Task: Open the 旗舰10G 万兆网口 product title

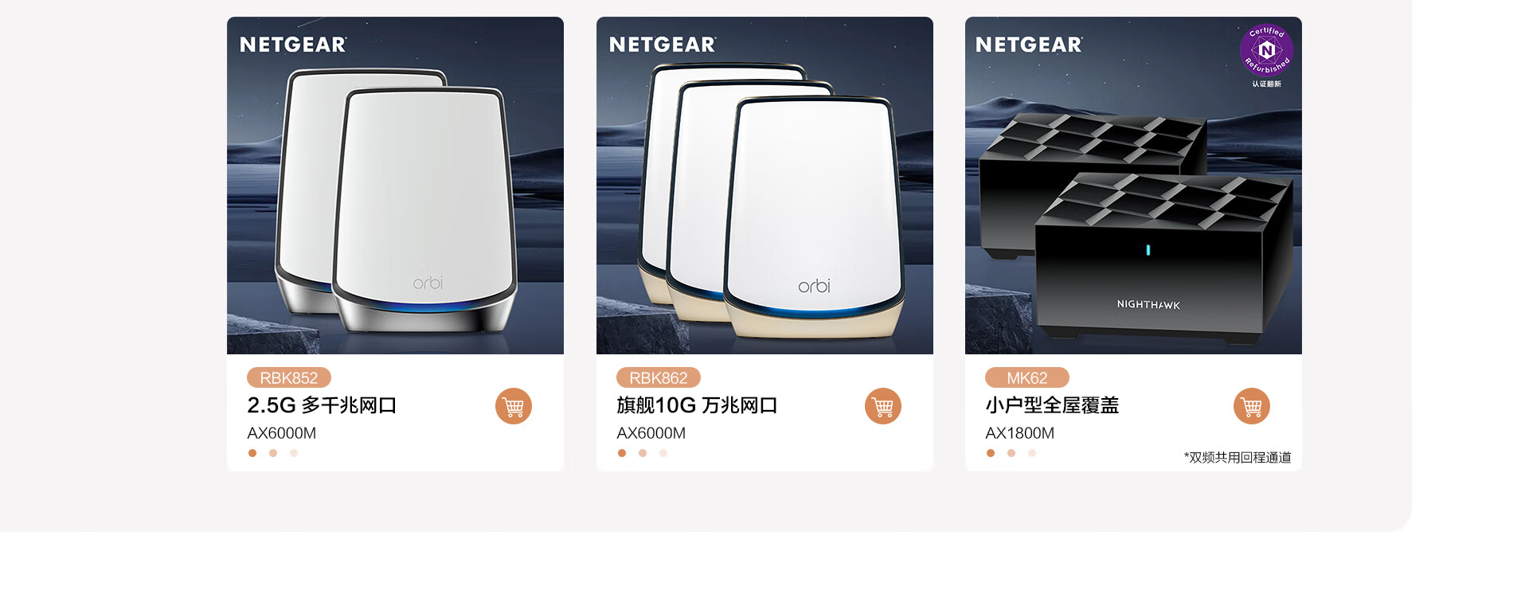Action: 697,405
